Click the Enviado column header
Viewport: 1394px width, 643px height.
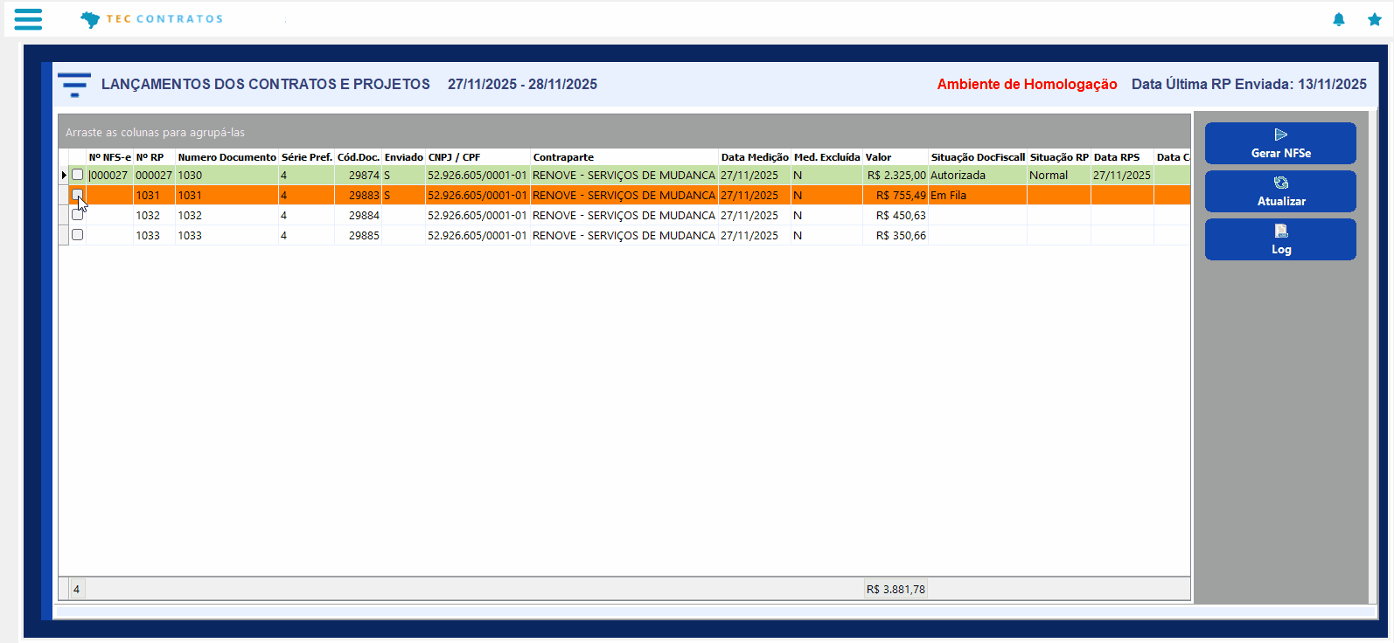tap(404, 157)
